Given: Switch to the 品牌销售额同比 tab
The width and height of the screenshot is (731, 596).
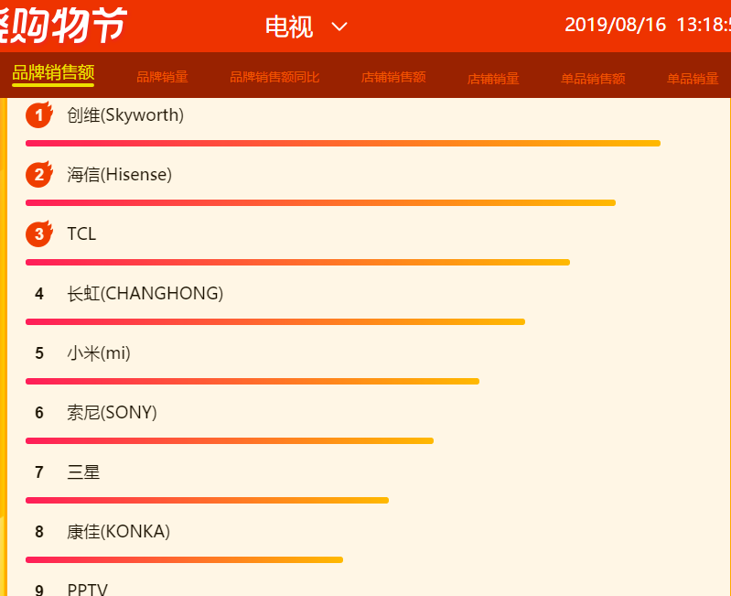Looking at the screenshot, I should click(x=274, y=77).
